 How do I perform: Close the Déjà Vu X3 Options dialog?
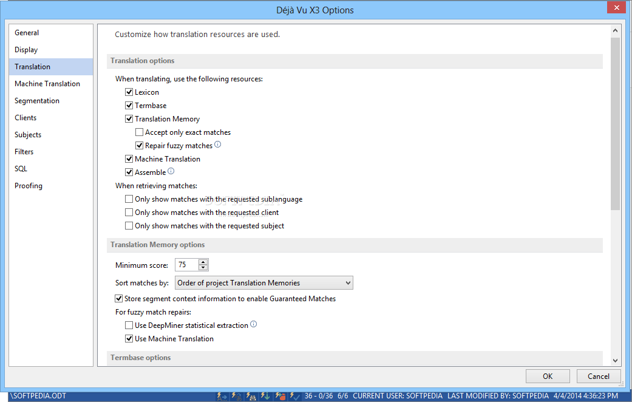coord(617,7)
